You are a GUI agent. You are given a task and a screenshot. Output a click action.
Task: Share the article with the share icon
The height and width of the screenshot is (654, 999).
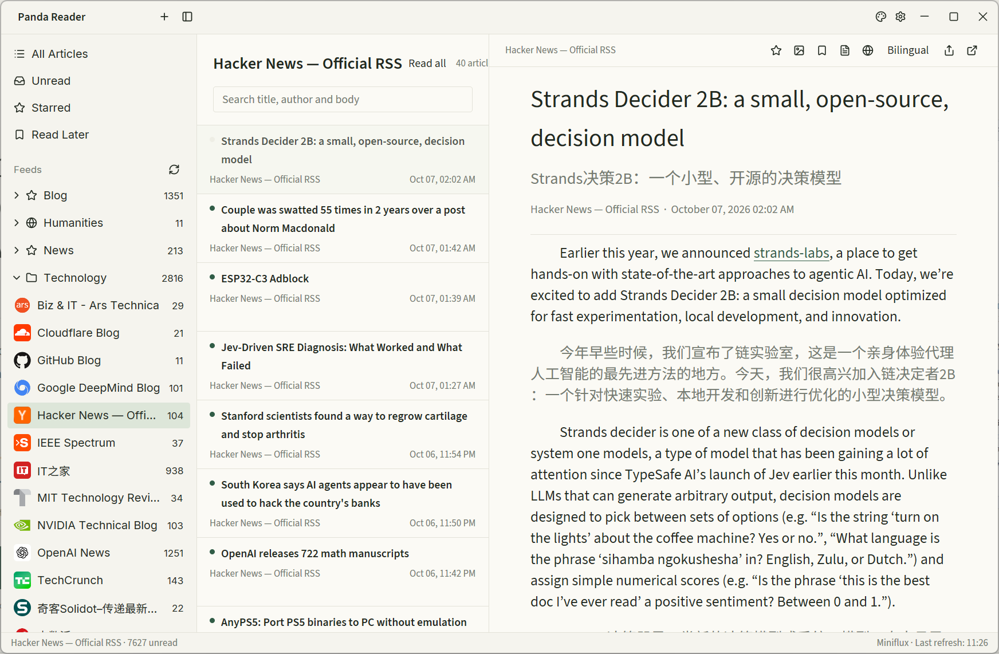click(949, 50)
